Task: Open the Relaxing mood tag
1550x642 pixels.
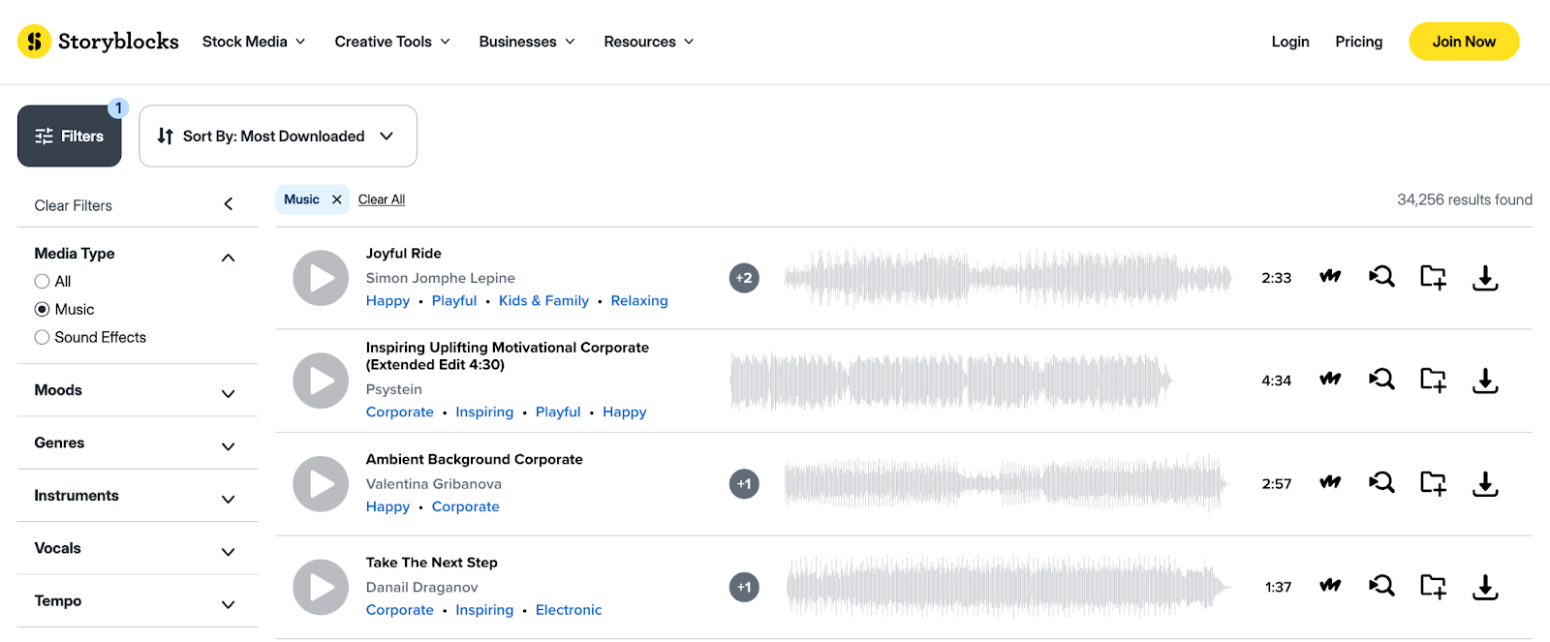Action: (x=639, y=301)
